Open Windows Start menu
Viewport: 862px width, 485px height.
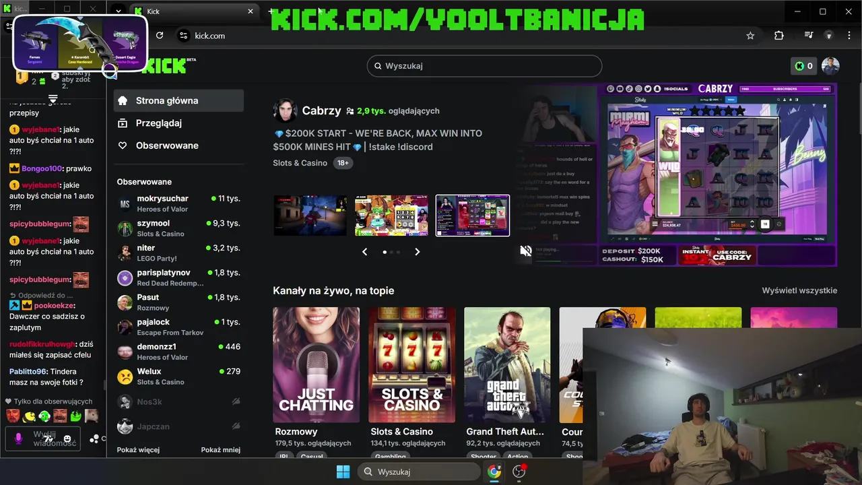click(343, 472)
